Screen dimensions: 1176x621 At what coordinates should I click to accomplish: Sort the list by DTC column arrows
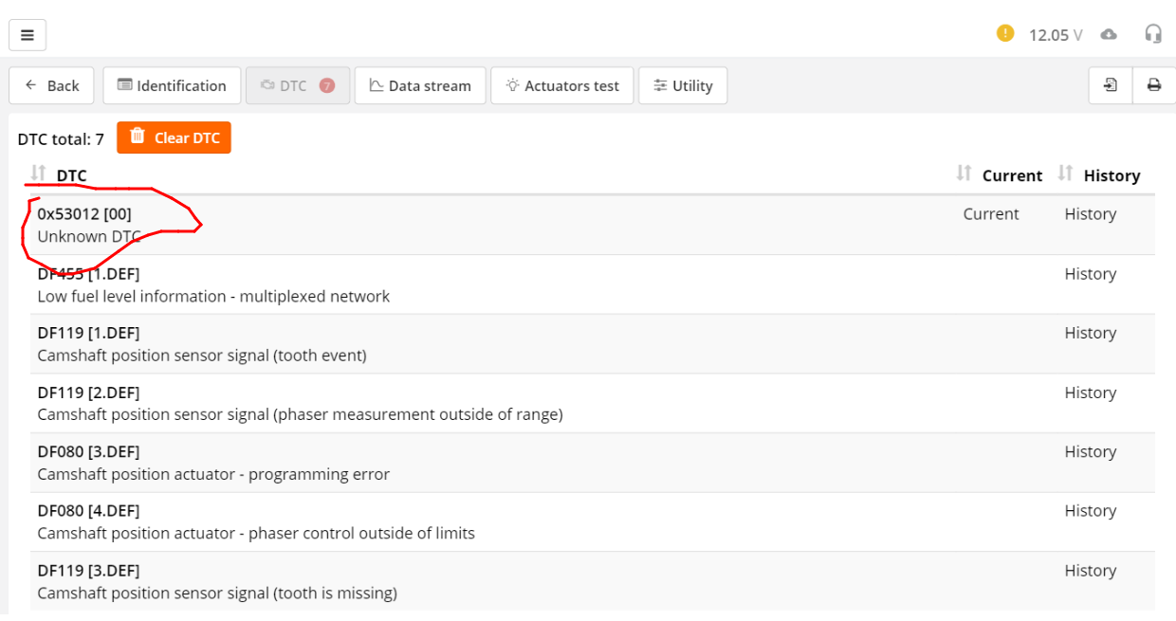pyautogui.click(x=38, y=174)
